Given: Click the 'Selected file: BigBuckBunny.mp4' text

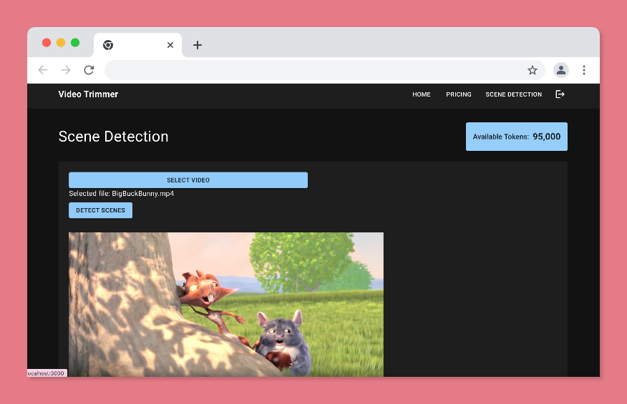Looking at the screenshot, I should click(121, 193).
